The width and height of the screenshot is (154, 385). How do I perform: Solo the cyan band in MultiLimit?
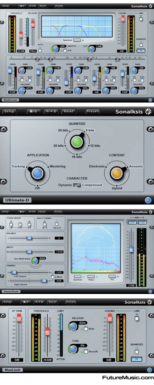click(x=142, y=80)
